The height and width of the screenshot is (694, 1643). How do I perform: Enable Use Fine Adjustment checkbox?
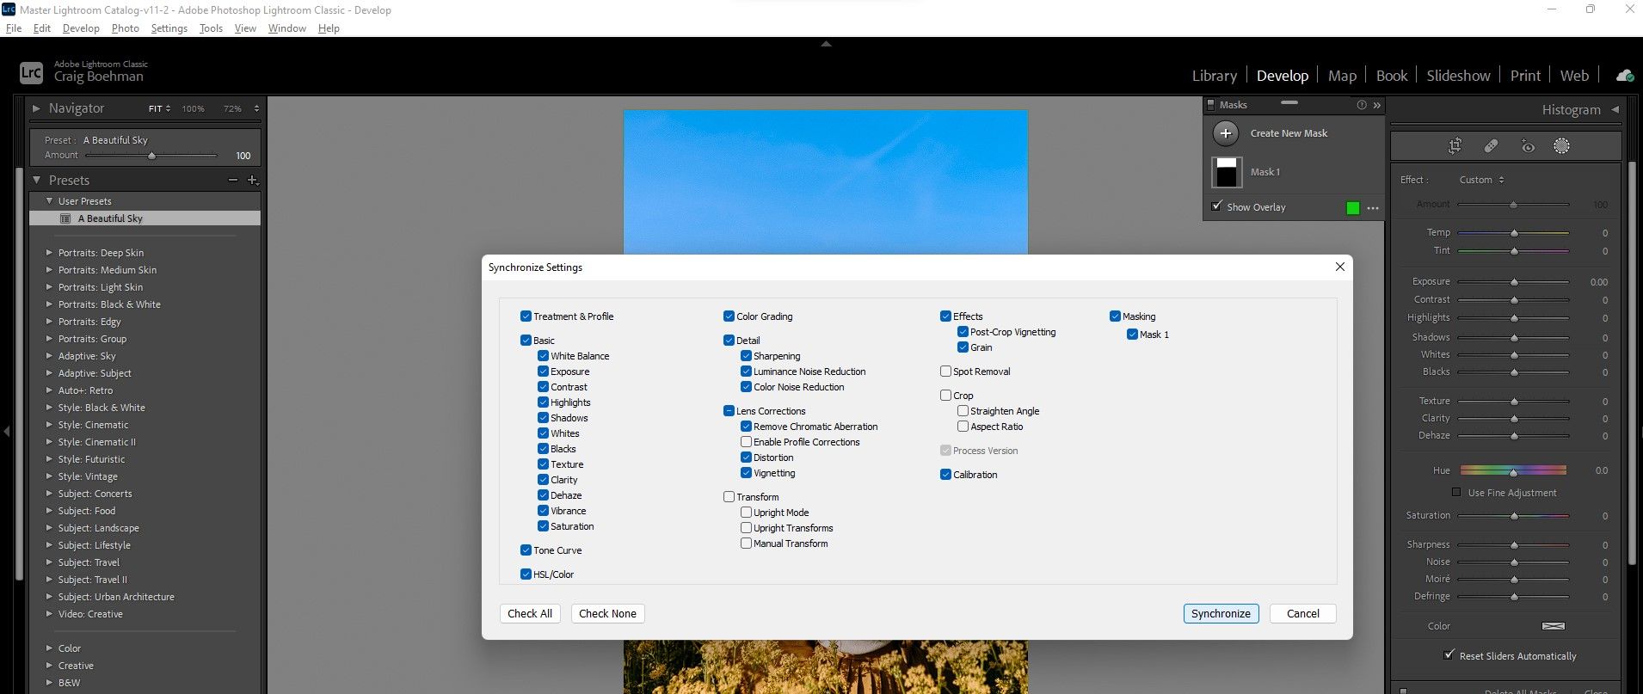[x=1455, y=493]
